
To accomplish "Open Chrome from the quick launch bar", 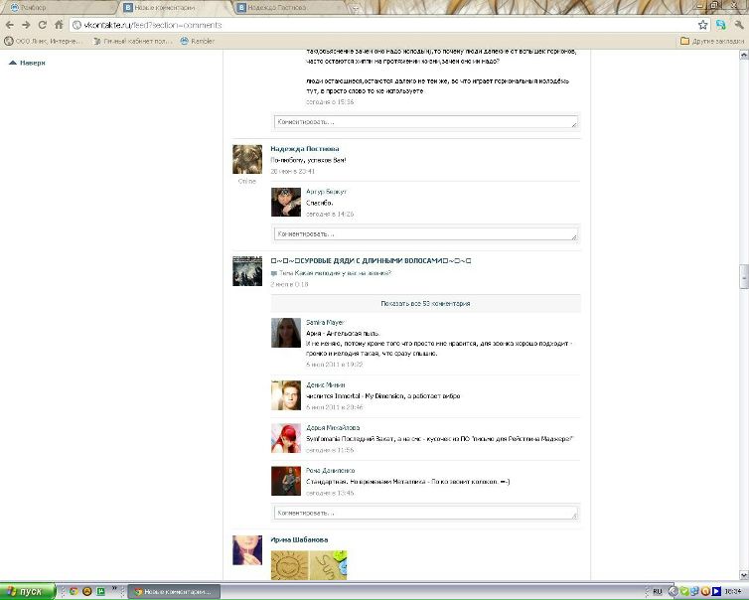I will pos(73,591).
